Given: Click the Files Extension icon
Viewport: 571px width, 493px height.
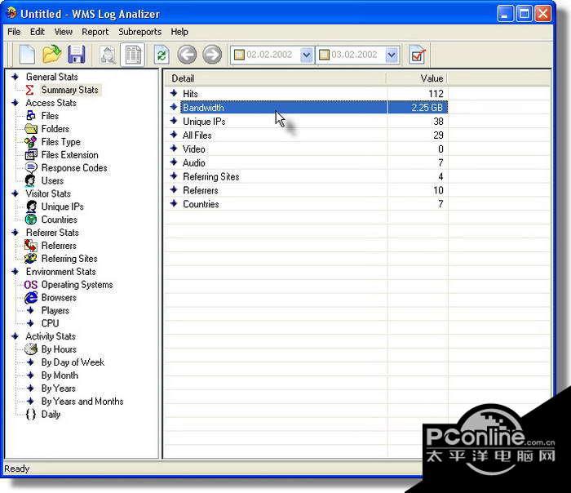Looking at the screenshot, I should pyautogui.click(x=31, y=154).
